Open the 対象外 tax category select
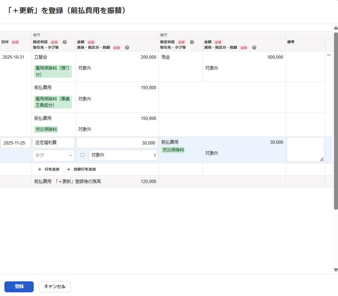 pyautogui.click(x=123, y=155)
